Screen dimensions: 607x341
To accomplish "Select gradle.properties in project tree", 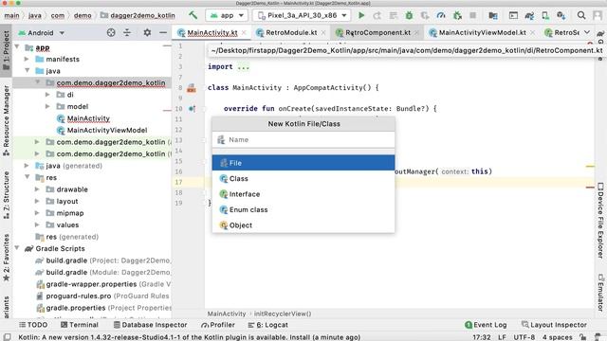I will (x=76, y=308).
